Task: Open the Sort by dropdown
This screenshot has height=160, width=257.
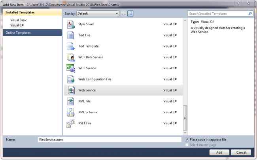Action: tap(98, 13)
